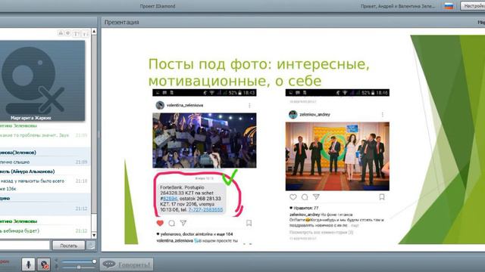The width and height of the screenshot is (485, 272).
Task: Click the 'Проект IDiamond' title text
Action: click(x=158, y=6)
